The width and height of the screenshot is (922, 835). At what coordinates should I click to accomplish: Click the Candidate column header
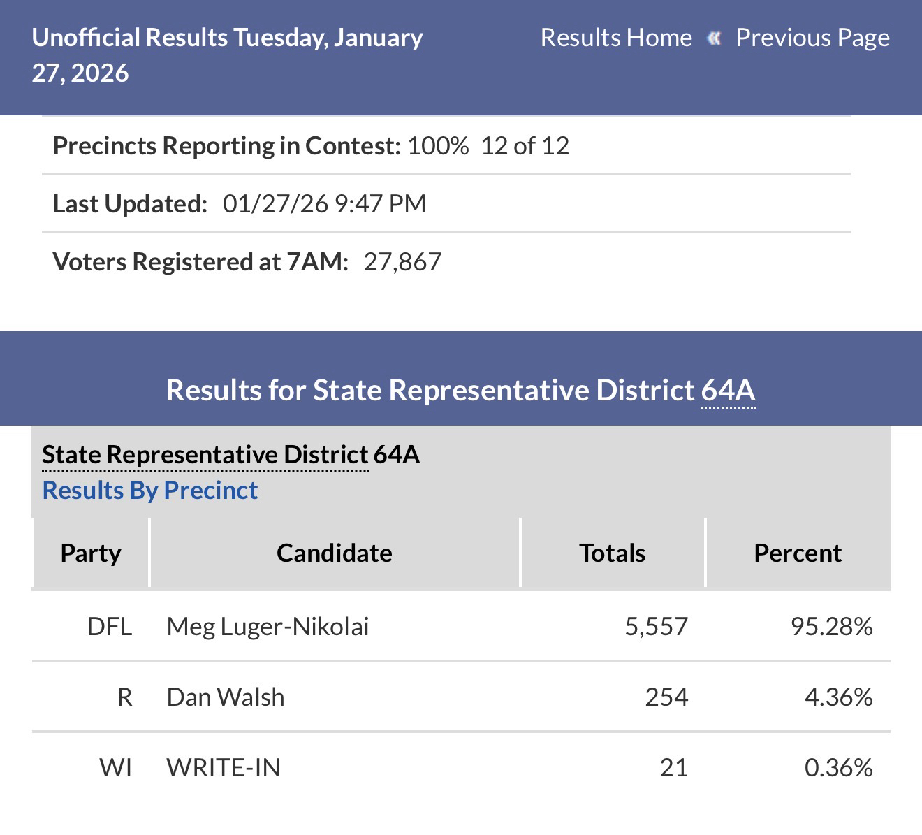tap(334, 553)
